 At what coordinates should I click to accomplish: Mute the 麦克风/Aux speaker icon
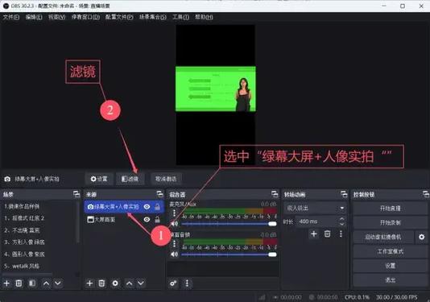(175, 224)
